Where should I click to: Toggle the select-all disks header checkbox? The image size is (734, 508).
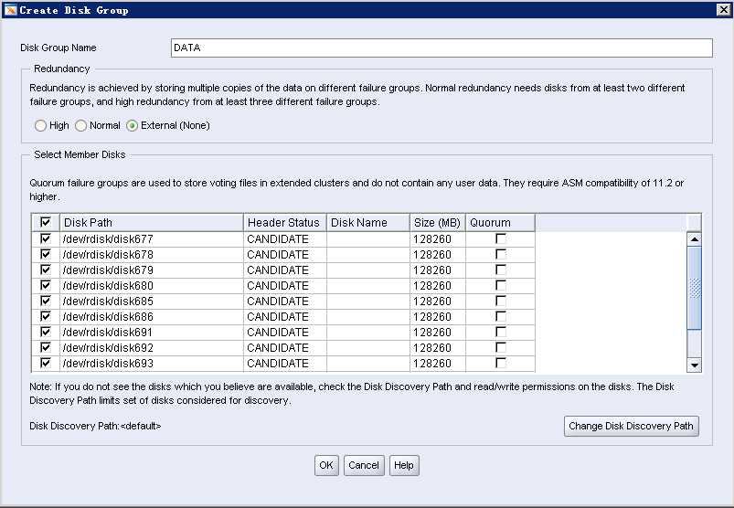coord(46,222)
